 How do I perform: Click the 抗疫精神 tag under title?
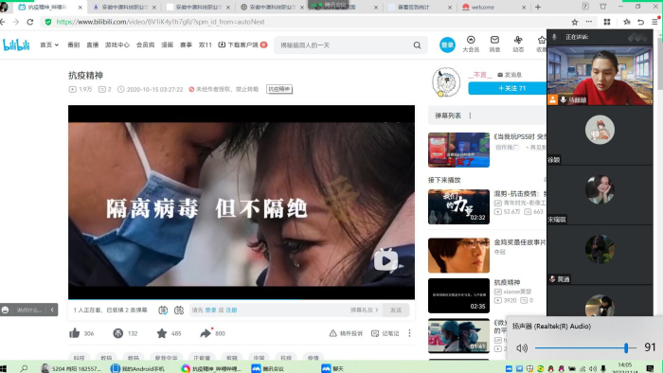pos(279,89)
